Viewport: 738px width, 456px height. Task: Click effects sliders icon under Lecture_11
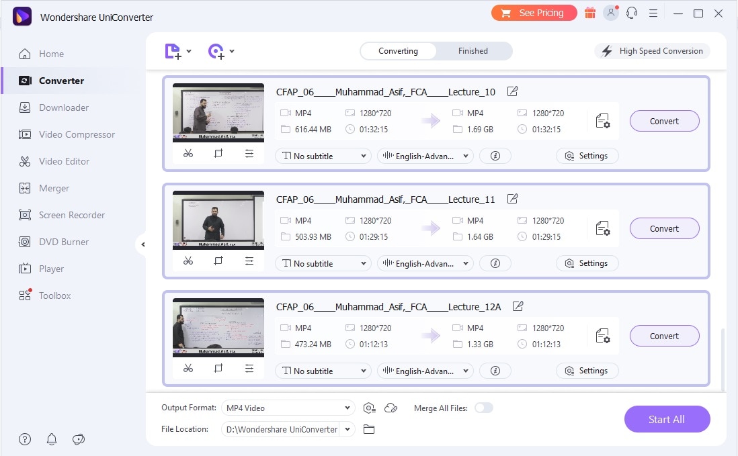click(249, 261)
